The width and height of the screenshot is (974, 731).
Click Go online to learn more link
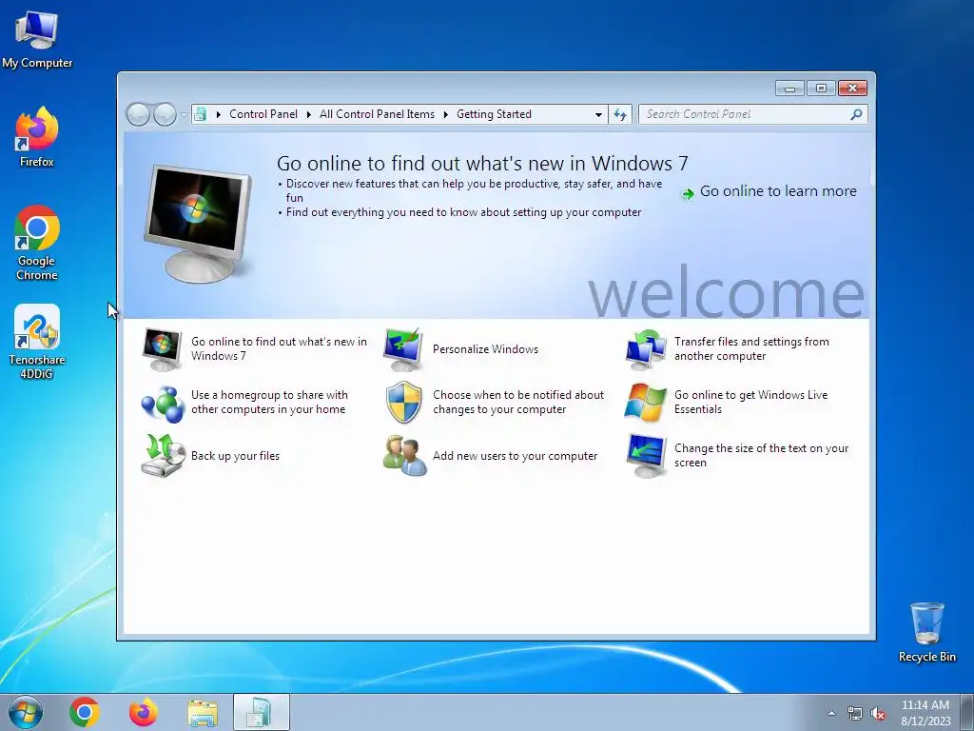pyautogui.click(x=778, y=190)
